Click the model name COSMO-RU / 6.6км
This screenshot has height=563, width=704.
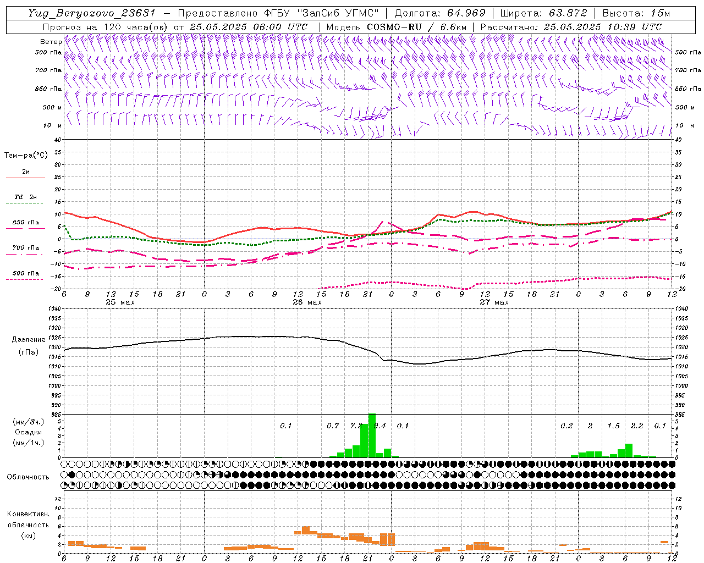tap(417, 27)
